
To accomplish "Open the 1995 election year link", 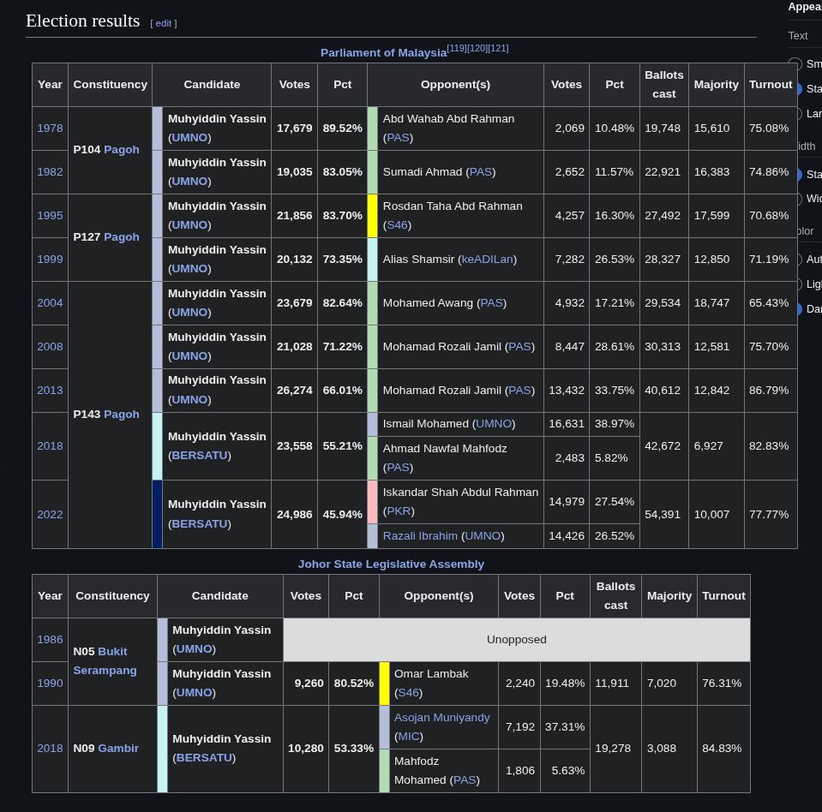I will [x=50, y=215].
